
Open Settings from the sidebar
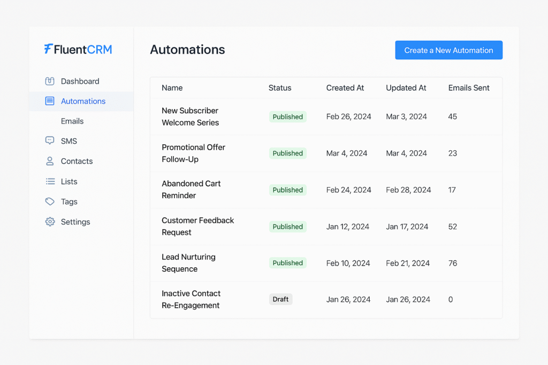pyautogui.click(x=75, y=222)
